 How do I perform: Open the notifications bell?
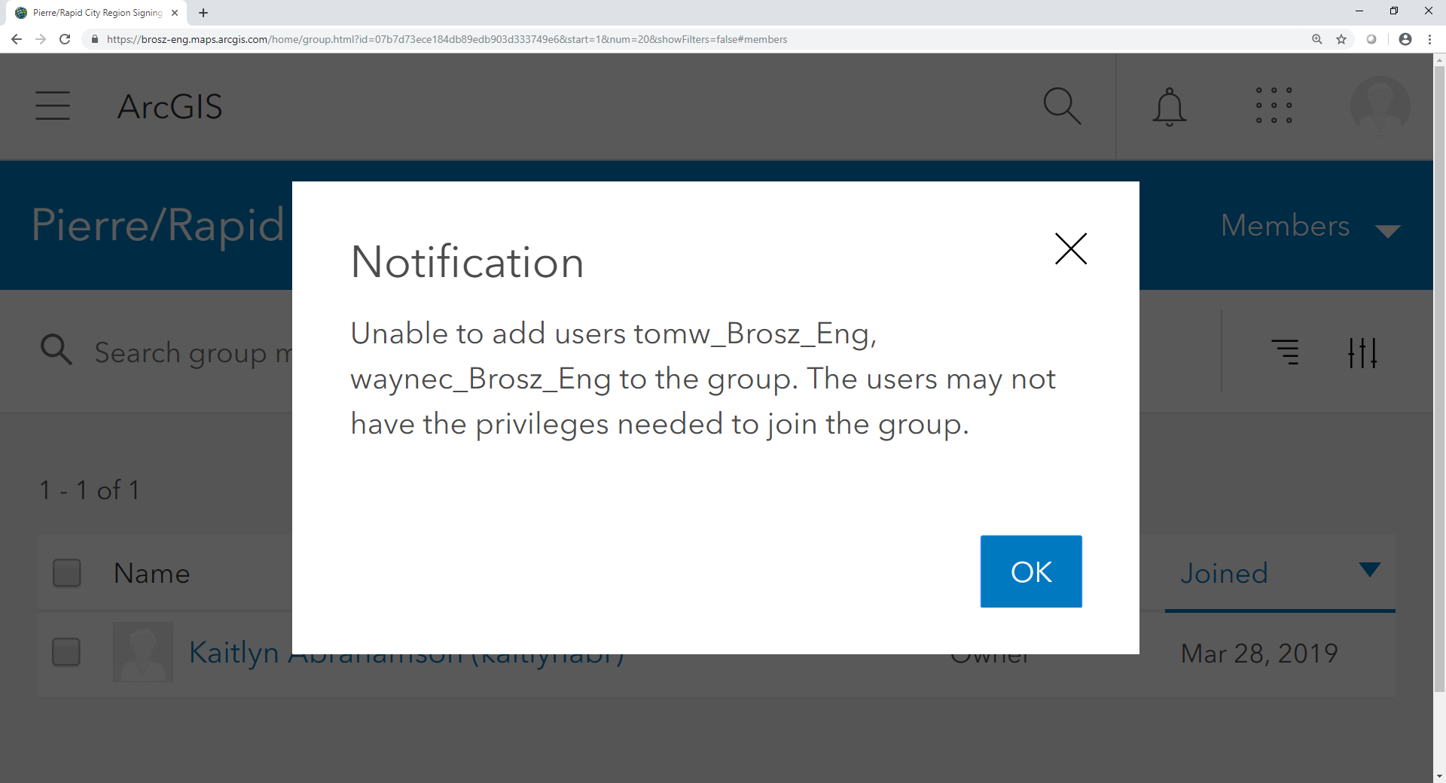click(x=1169, y=106)
